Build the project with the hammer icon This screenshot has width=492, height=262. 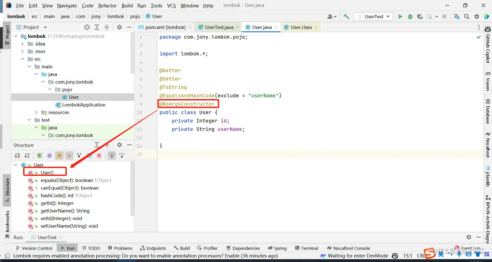click(346, 17)
